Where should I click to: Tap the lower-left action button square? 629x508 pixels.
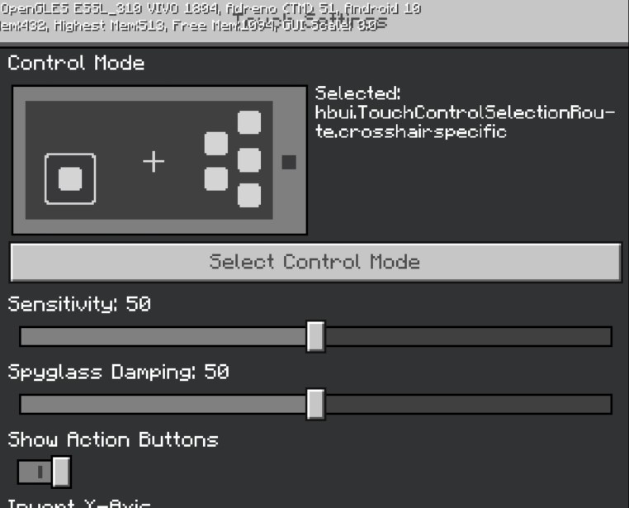click(x=216, y=178)
